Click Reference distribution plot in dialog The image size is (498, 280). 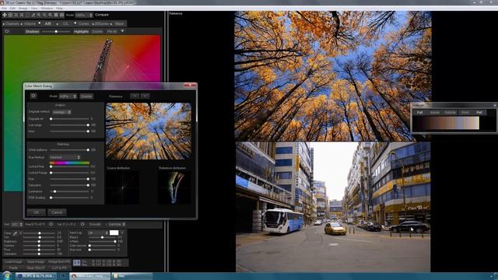coord(174,187)
